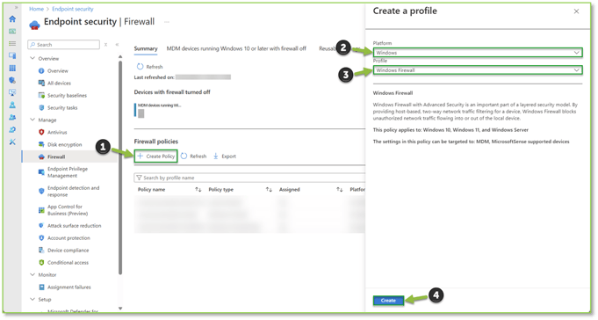The width and height of the screenshot is (598, 320).
Task: Open Security baselines
Action: tap(67, 95)
